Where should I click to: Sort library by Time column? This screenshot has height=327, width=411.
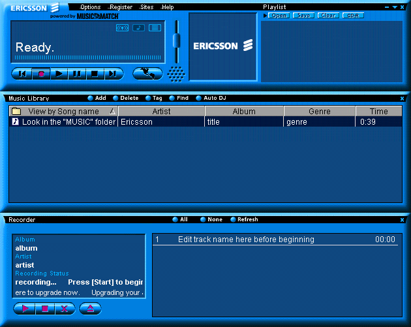click(x=379, y=111)
